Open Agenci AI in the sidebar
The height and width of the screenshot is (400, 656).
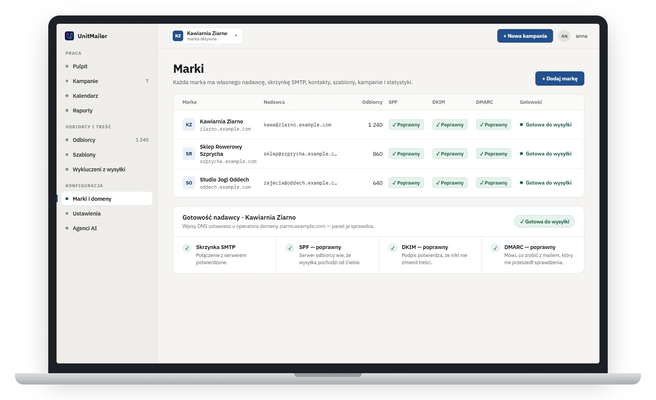[107, 228]
